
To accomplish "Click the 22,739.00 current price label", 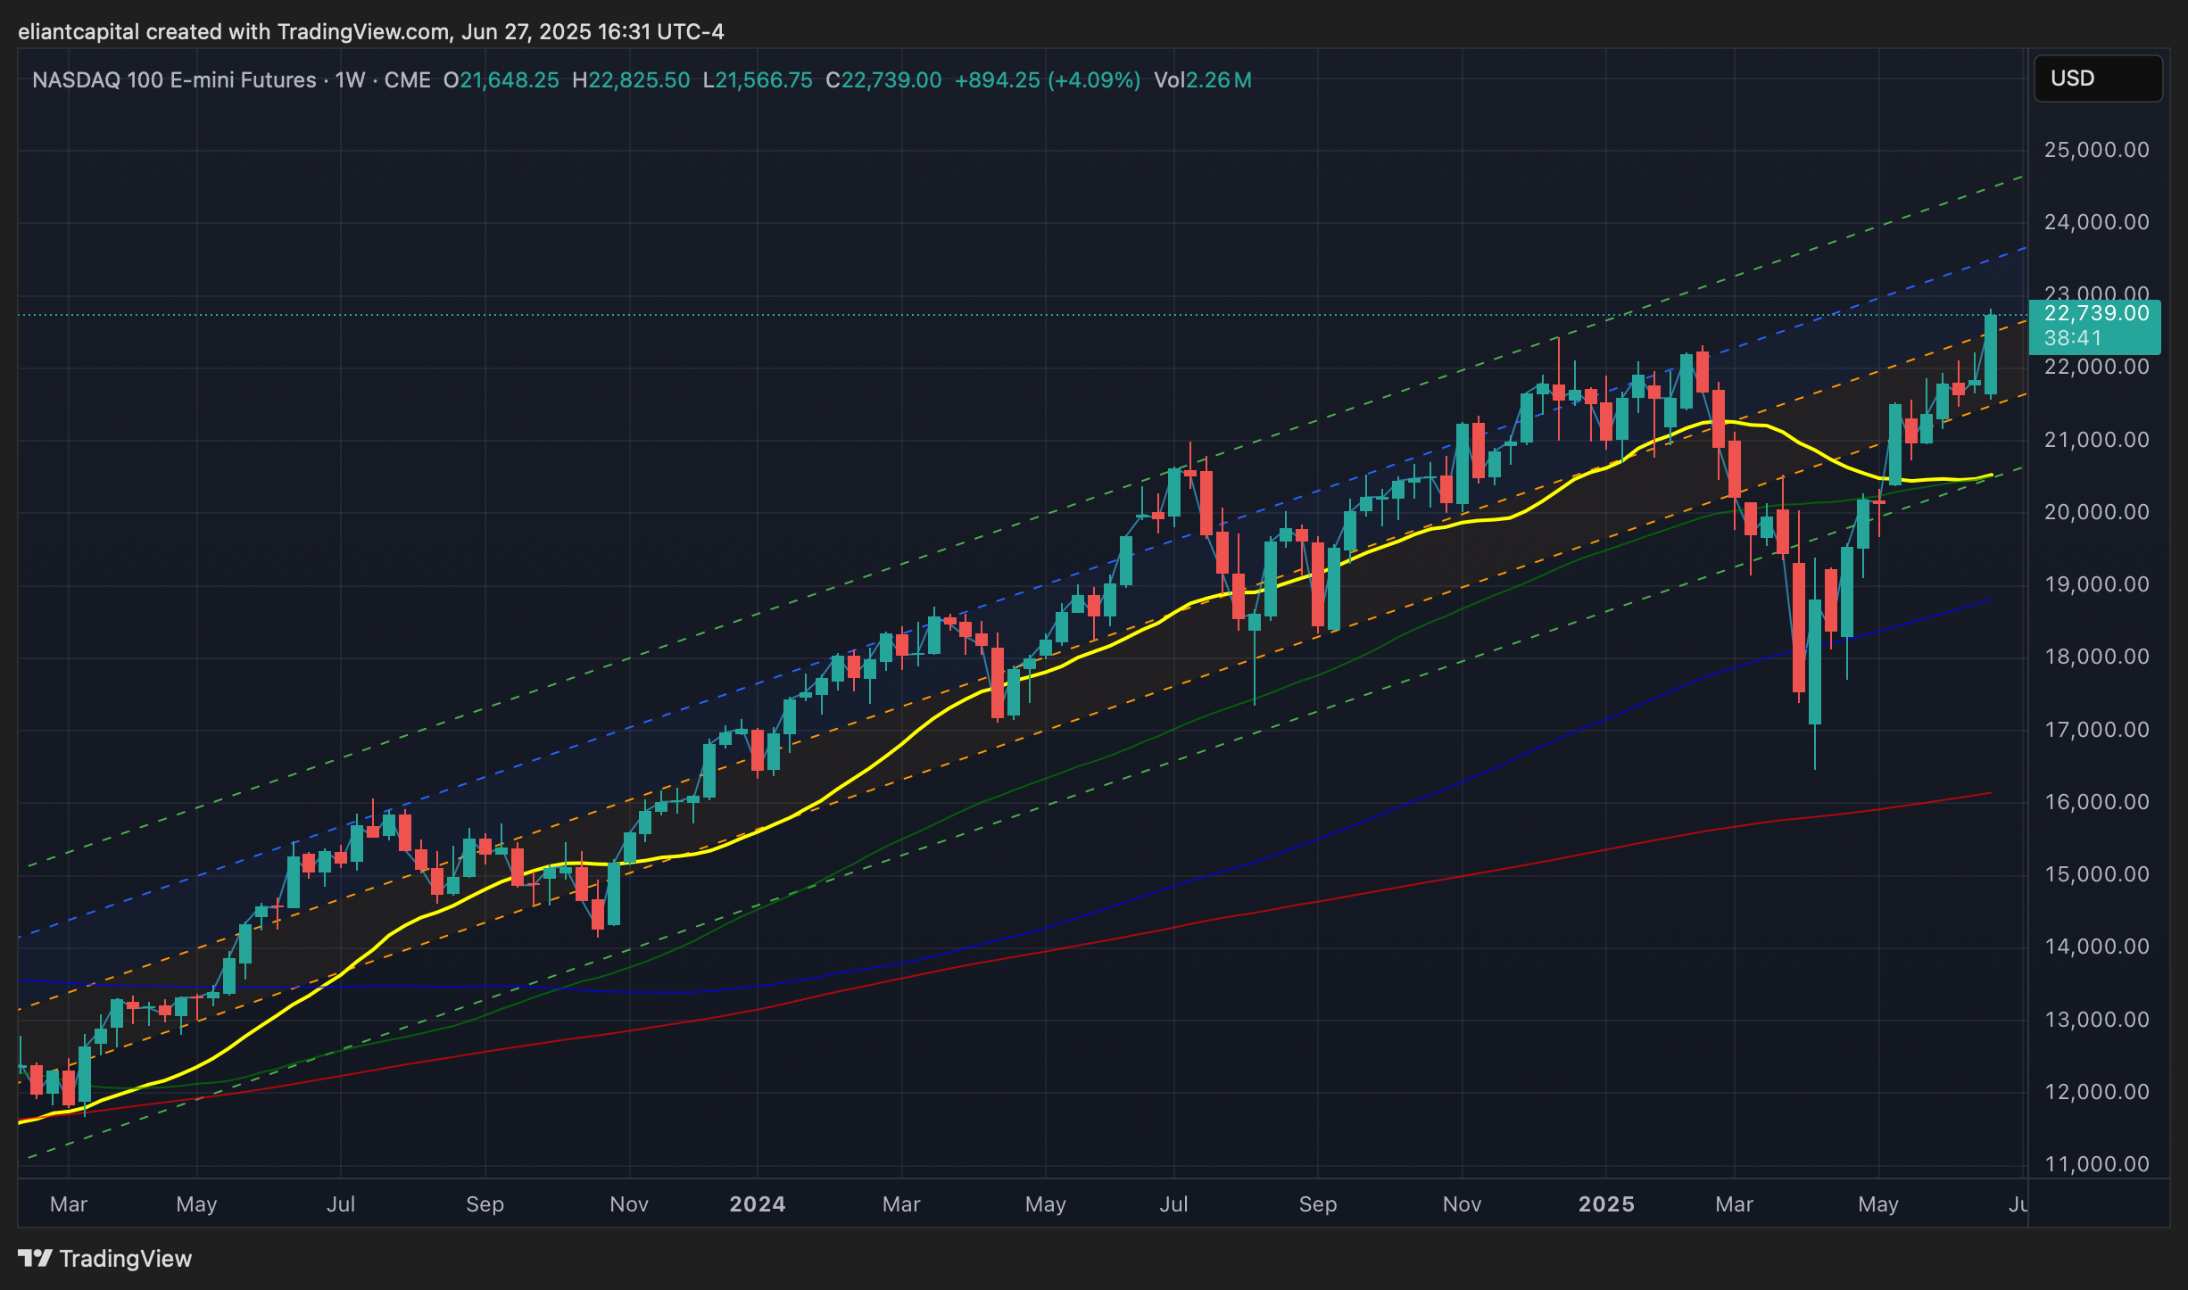I will tap(2095, 314).
